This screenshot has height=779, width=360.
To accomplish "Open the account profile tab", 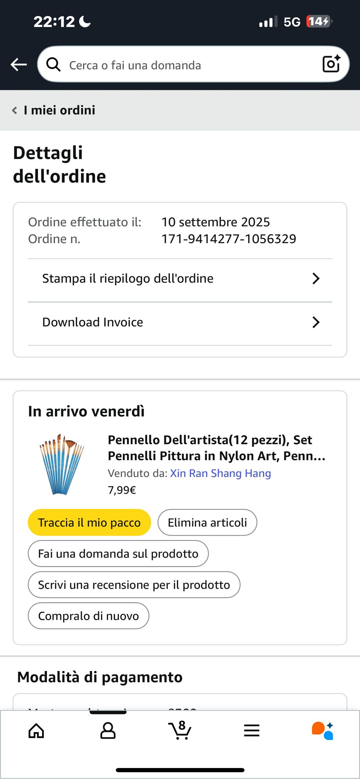I will [x=108, y=730].
